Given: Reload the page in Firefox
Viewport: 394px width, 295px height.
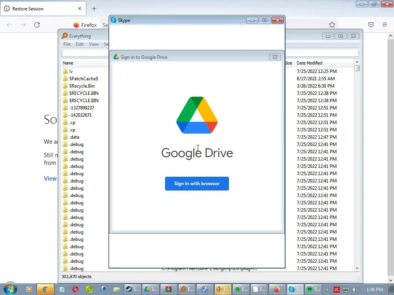Looking at the screenshot, I should tap(37, 25).
